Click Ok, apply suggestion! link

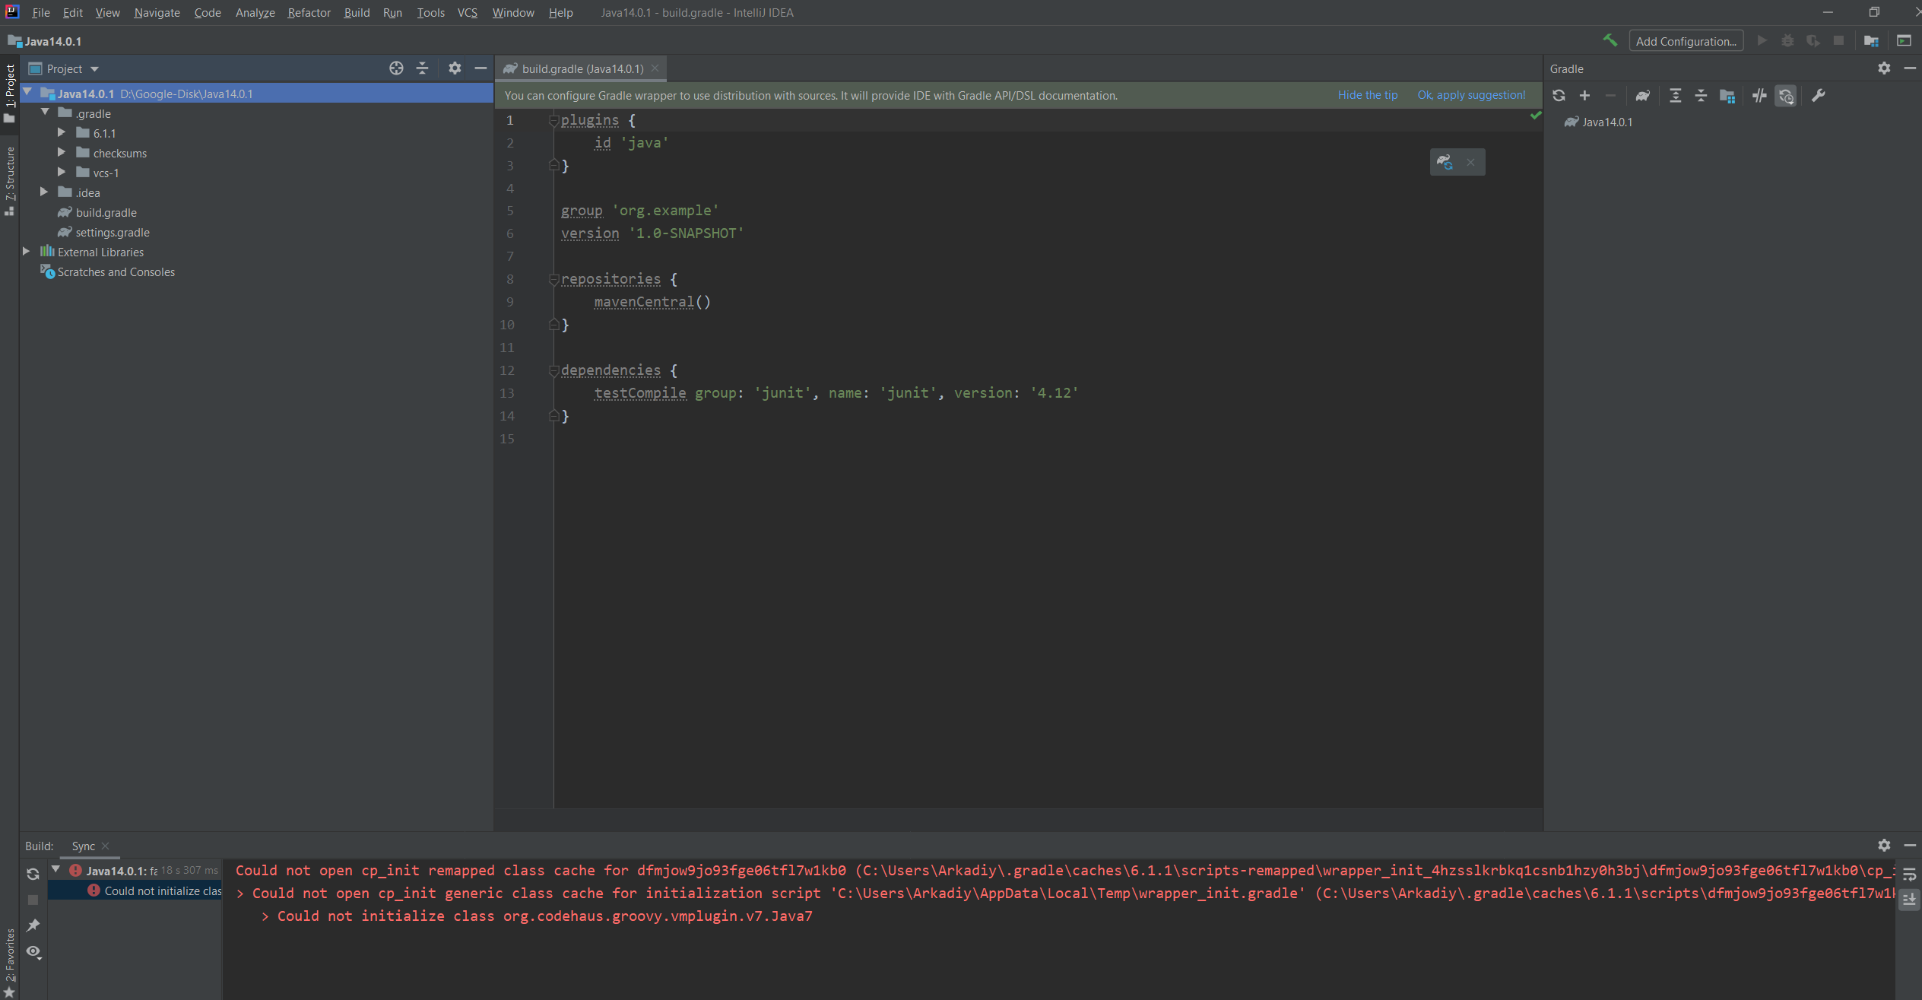coord(1471,95)
